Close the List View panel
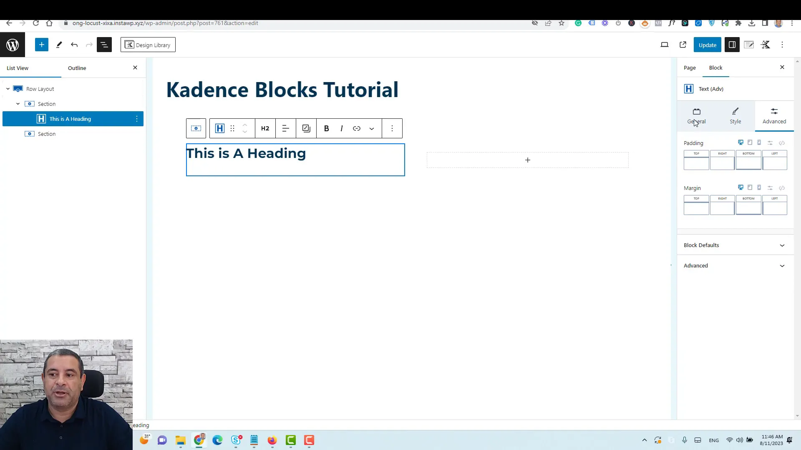This screenshot has height=450, width=801. 135,67
